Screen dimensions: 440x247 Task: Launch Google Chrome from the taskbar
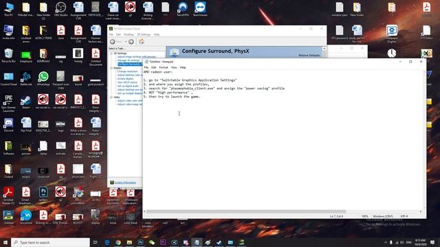[x=118, y=242]
